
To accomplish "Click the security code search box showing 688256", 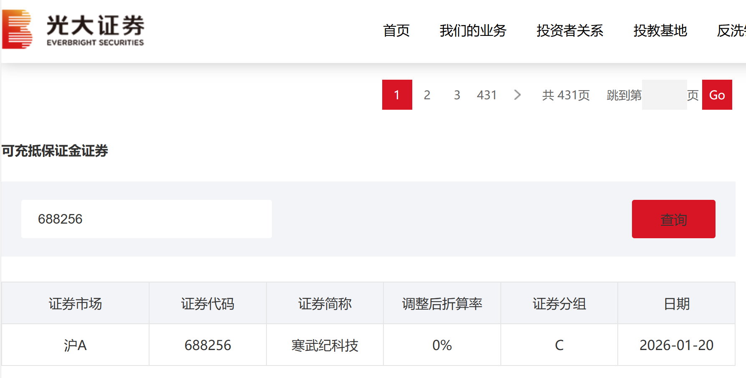I will [x=146, y=219].
